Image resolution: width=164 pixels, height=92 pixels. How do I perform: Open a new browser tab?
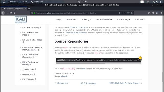(29, 8)
